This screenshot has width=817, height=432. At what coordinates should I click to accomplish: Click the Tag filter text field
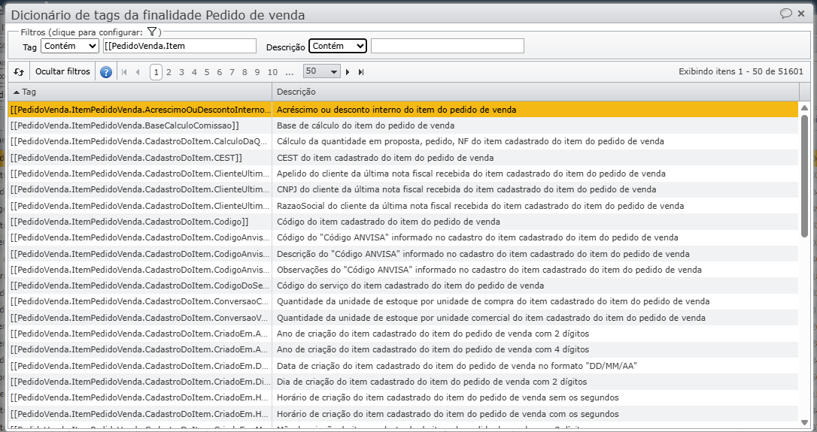180,46
